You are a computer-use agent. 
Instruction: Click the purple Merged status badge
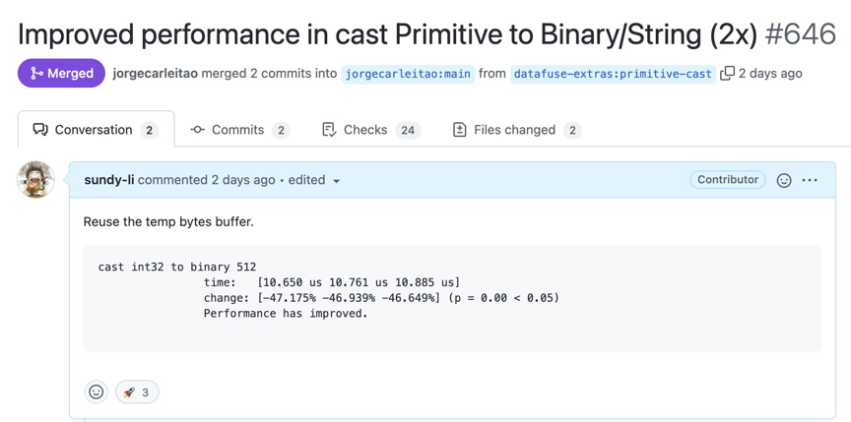pyautogui.click(x=61, y=73)
